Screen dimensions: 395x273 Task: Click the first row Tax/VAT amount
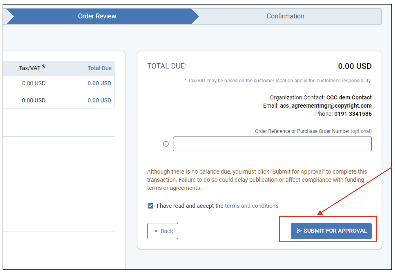coord(33,83)
